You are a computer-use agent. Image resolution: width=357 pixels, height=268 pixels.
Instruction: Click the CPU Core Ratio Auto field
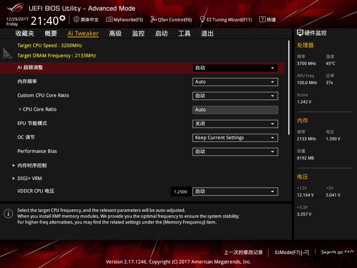click(x=235, y=110)
